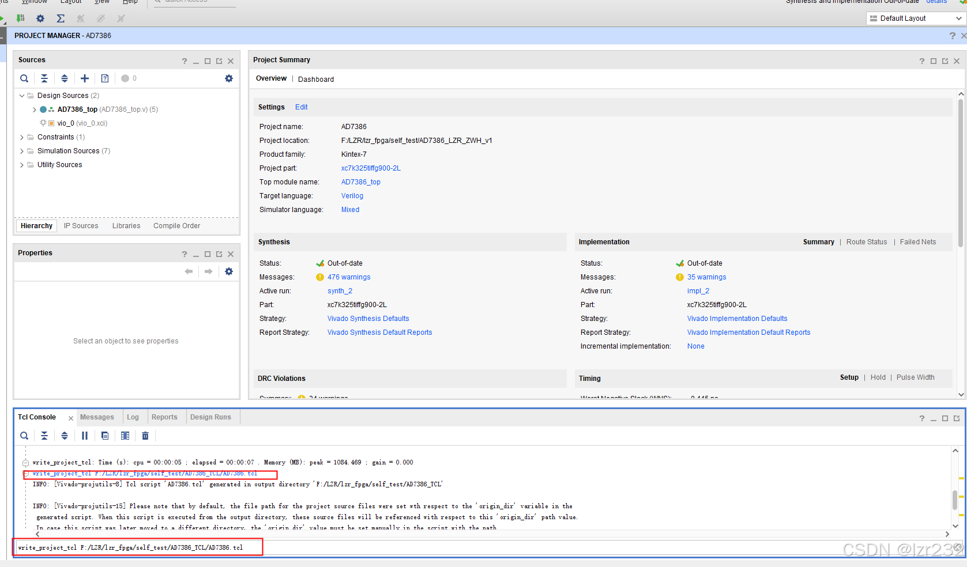
Task: Click AD7386_top top module name link
Action: pyautogui.click(x=361, y=182)
